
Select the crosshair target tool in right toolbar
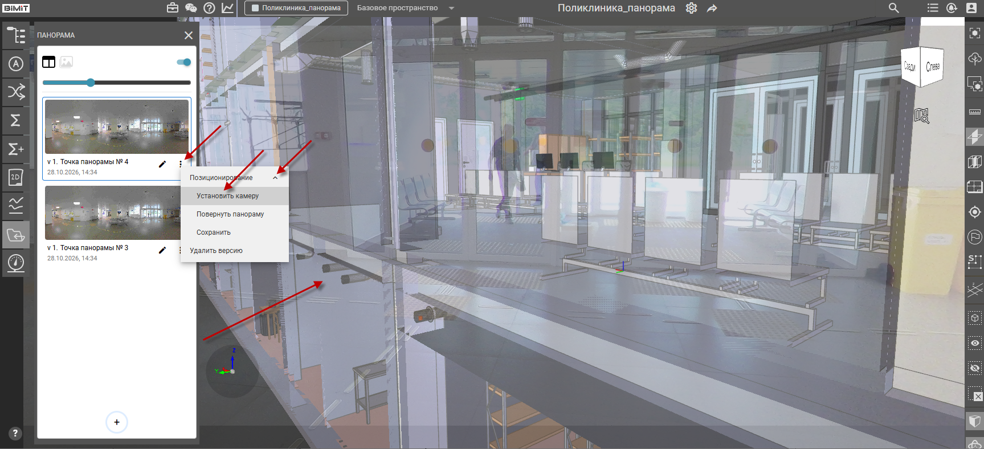(x=975, y=212)
